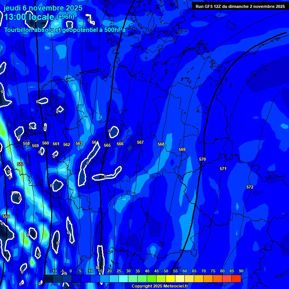Screen dimensions: 289x289
Task: Click the -10 value on the color scale
Action: point(53,271)
